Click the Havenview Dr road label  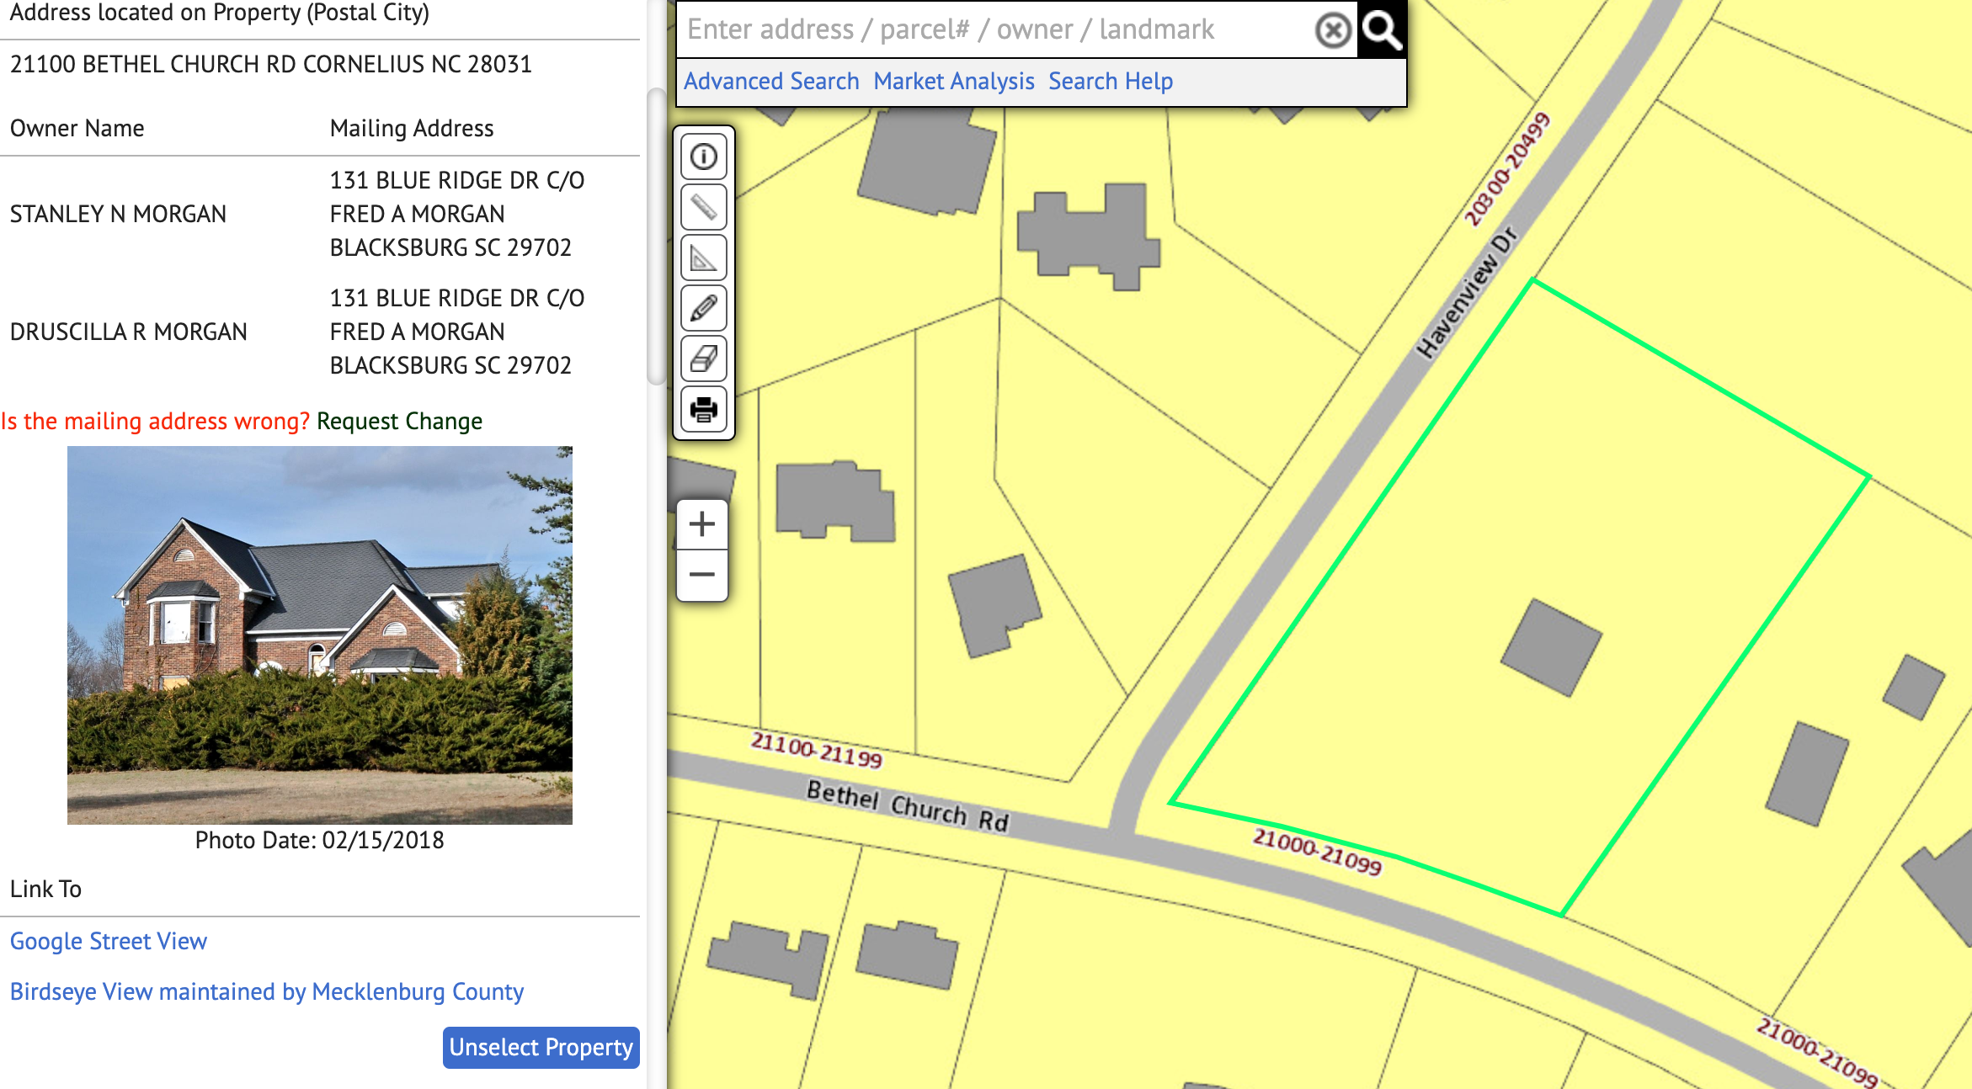tap(1468, 292)
